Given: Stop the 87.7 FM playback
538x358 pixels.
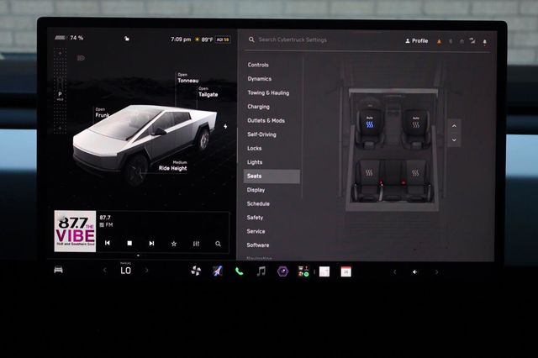Looking at the screenshot, I should [x=129, y=243].
